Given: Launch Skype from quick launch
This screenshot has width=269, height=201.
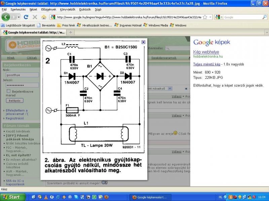Looking at the screenshot, I should 76,197.
